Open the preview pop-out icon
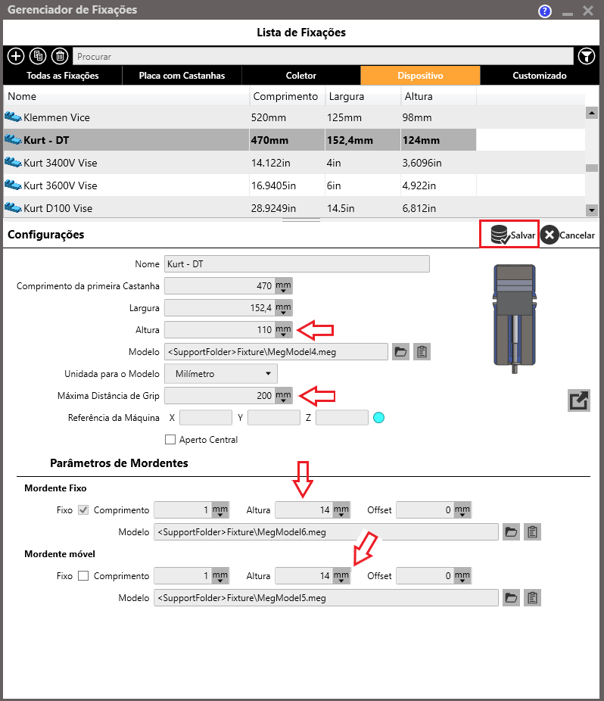Screen dimensions: 604x701 579,400
